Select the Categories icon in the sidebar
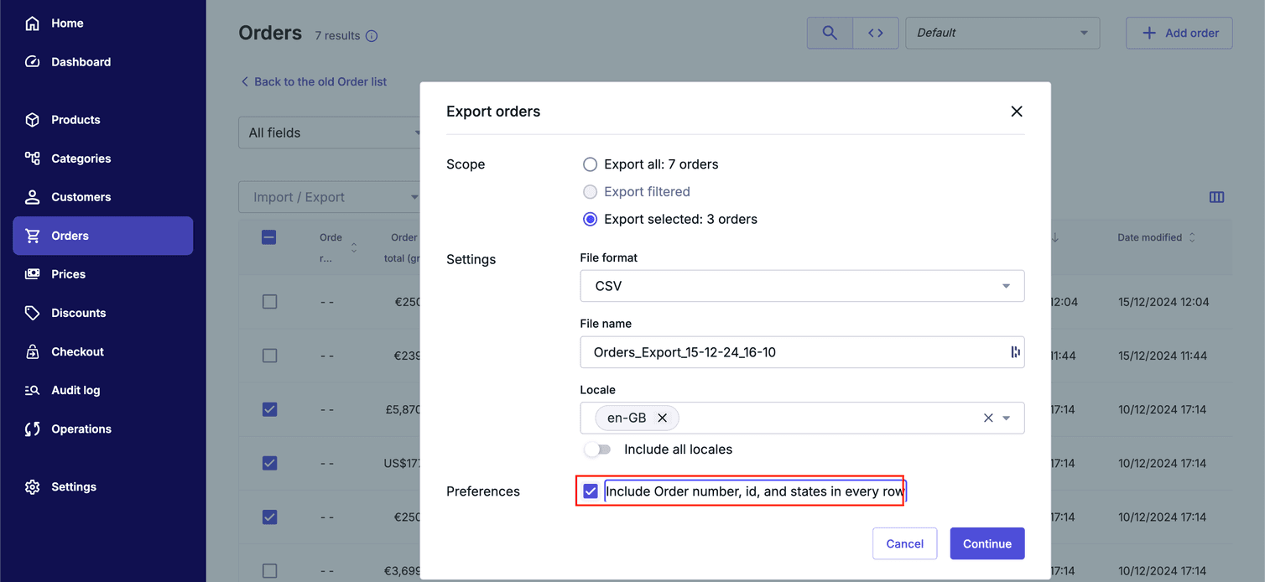Image resolution: width=1265 pixels, height=582 pixels. (x=32, y=158)
